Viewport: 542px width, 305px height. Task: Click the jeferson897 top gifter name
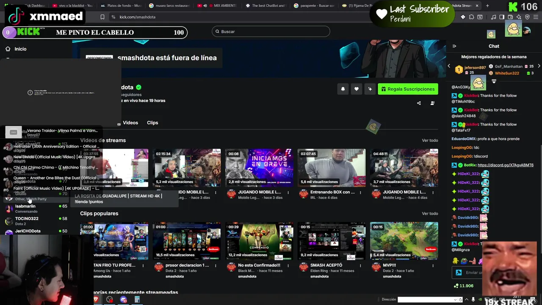(x=475, y=68)
